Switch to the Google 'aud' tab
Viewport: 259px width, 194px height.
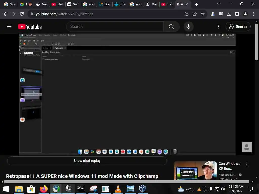[x=89, y=4]
